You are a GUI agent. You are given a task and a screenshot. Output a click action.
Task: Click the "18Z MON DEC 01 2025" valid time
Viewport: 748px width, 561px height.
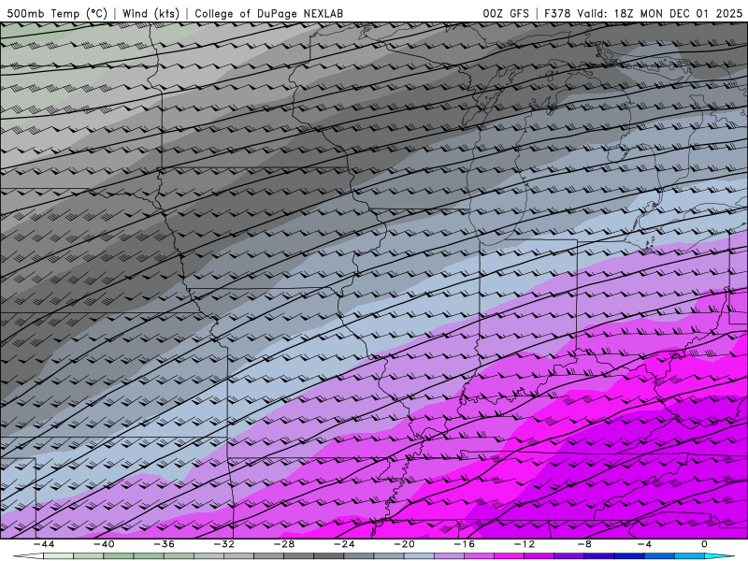coord(678,13)
